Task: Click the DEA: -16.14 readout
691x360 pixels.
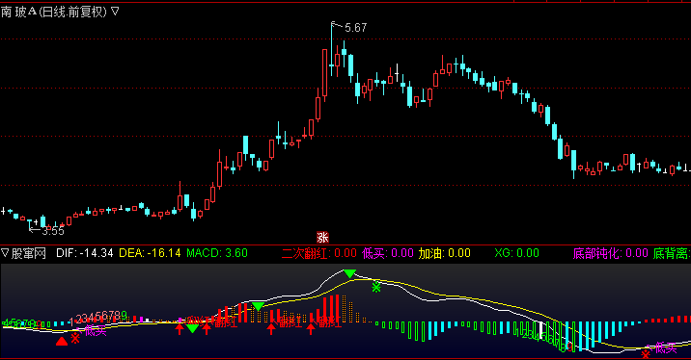Action: point(150,253)
